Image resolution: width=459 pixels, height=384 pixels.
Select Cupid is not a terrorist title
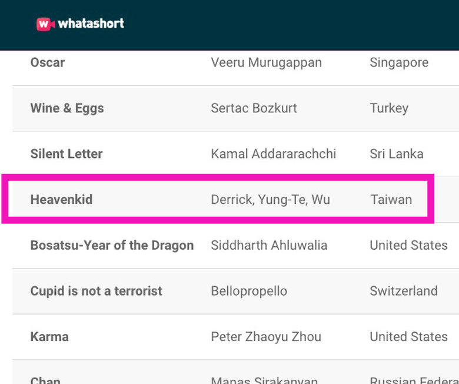tap(96, 291)
